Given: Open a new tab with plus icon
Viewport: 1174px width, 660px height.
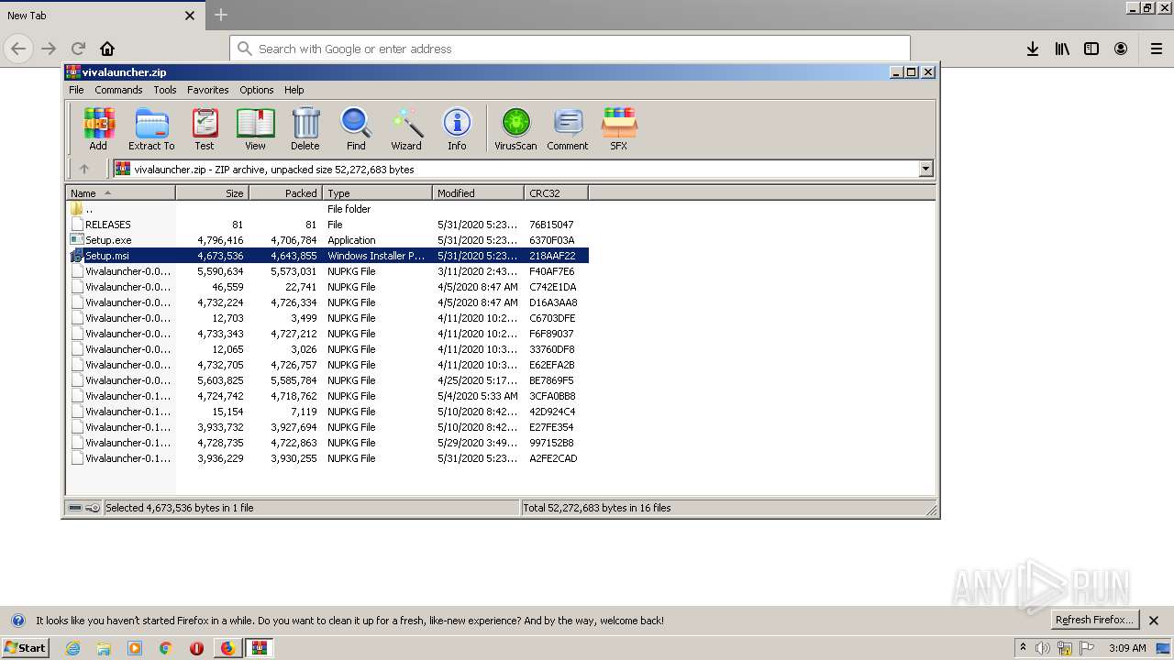Looking at the screenshot, I should 220,15.
